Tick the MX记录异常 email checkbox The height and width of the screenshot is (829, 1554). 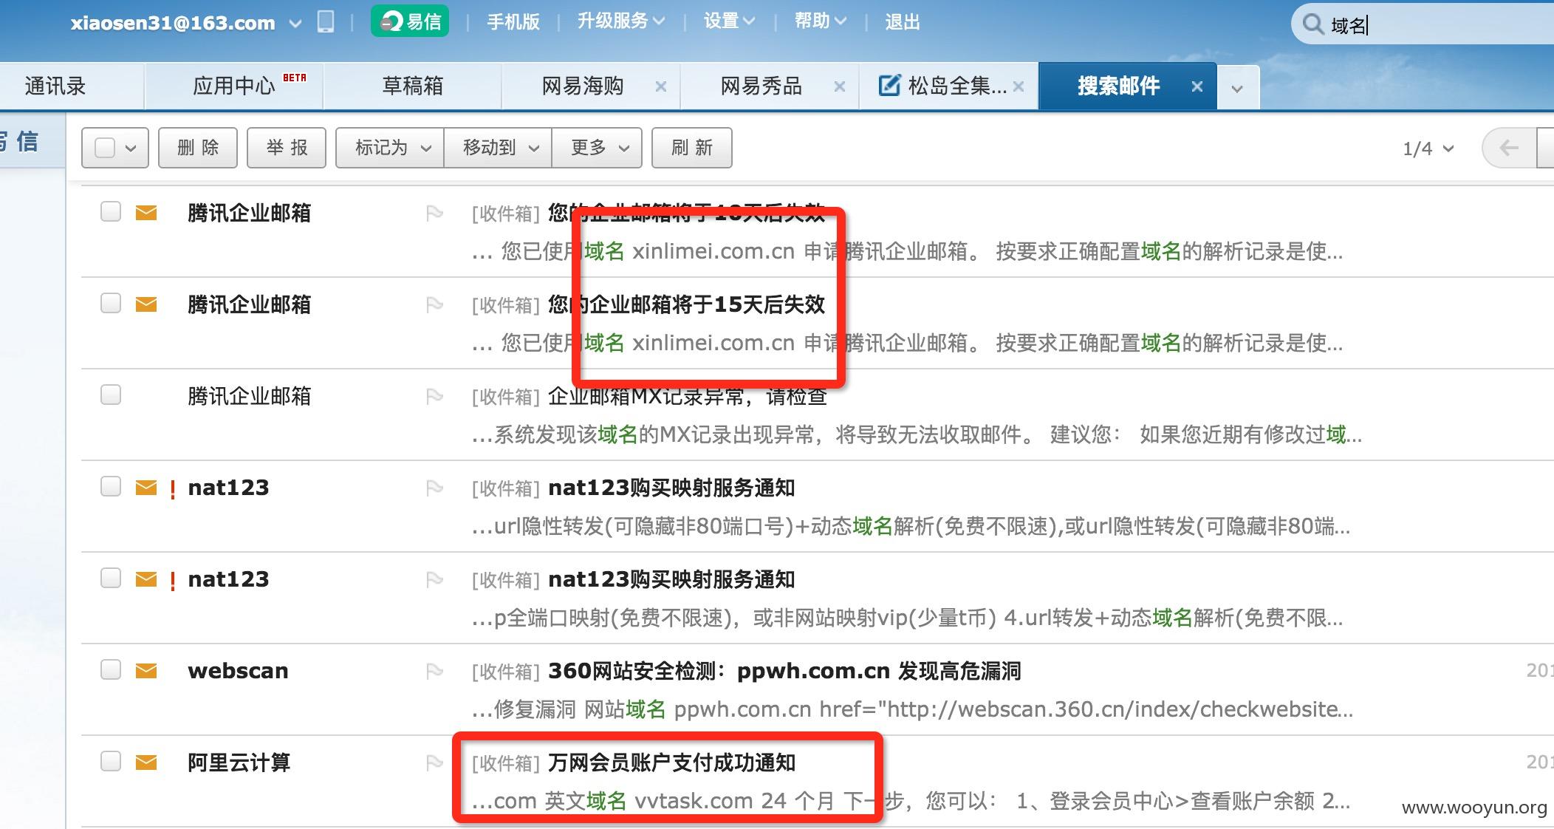point(111,395)
